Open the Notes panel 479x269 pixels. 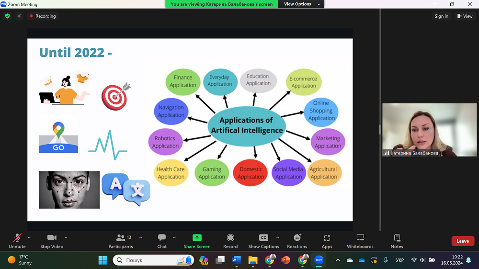(x=397, y=241)
